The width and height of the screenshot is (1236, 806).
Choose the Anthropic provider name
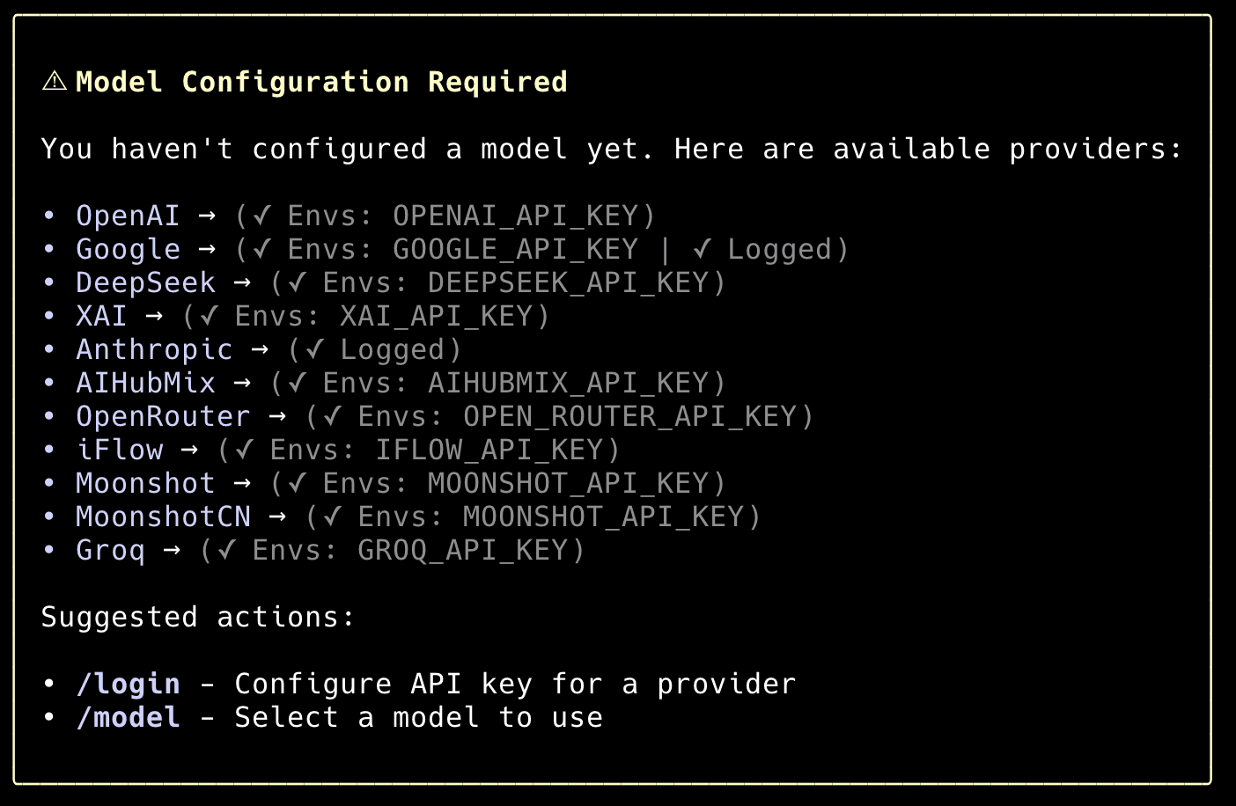[x=154, y=349]
